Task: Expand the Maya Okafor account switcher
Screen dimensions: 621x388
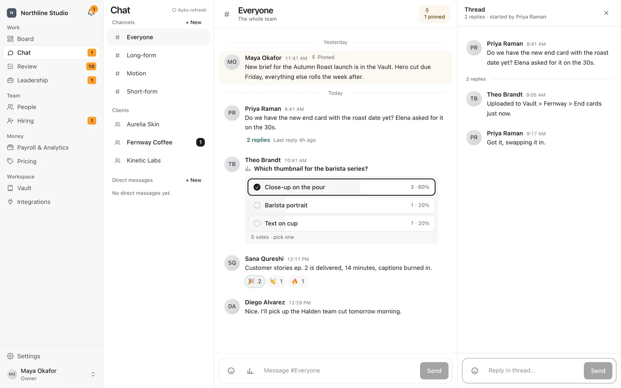Action: click(x=52, y=374)
